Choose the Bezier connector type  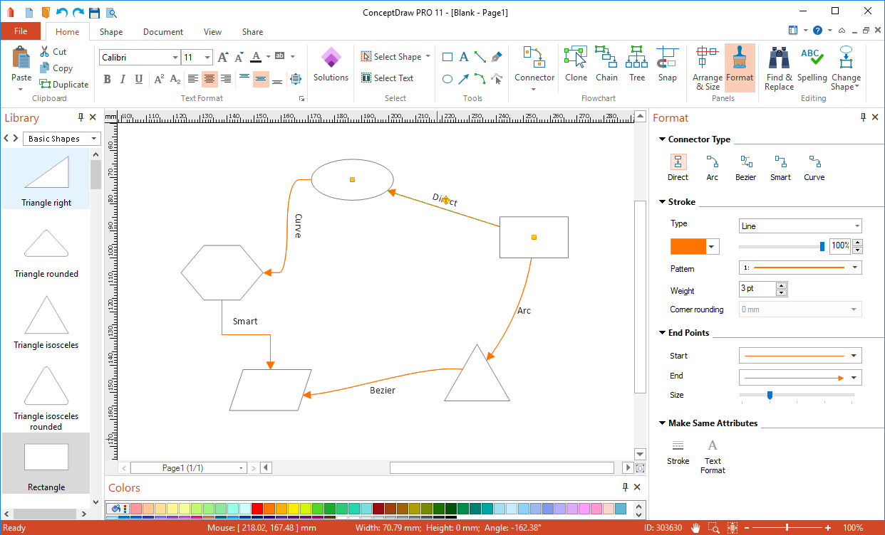(x=745, y=168)
